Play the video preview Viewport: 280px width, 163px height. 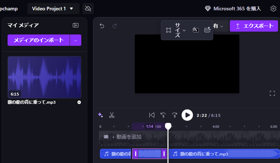[187, 115]
